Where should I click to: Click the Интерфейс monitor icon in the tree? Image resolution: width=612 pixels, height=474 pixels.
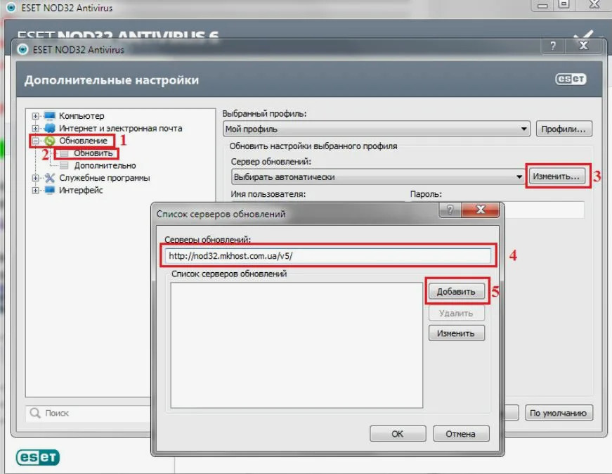click(49, 191)
